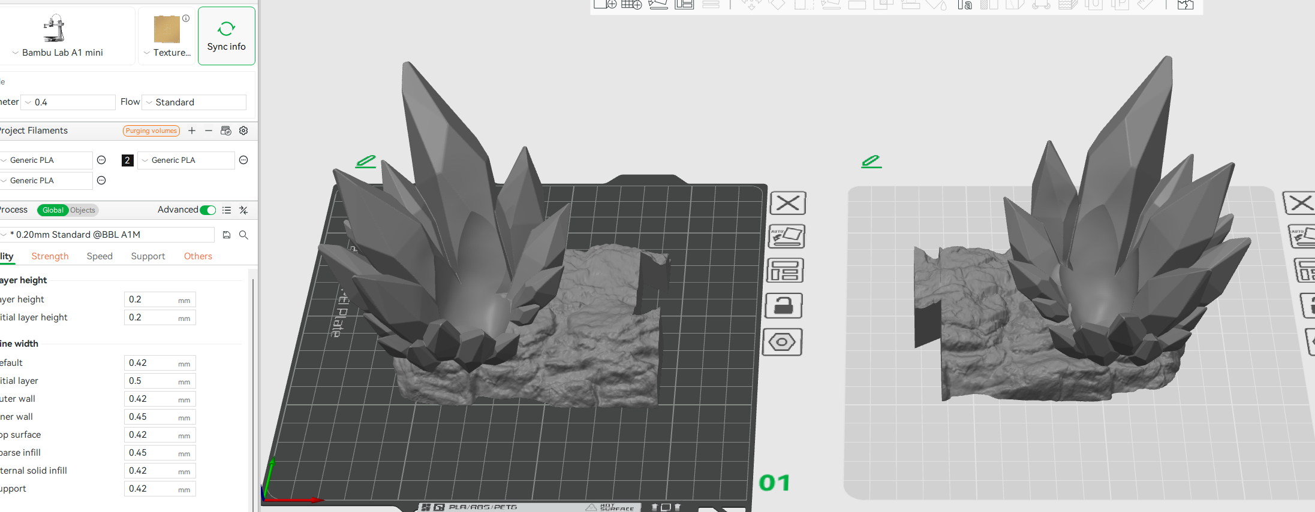Edit third Generic PLA filament preset
1315x512 pixels.
point(101,180)
